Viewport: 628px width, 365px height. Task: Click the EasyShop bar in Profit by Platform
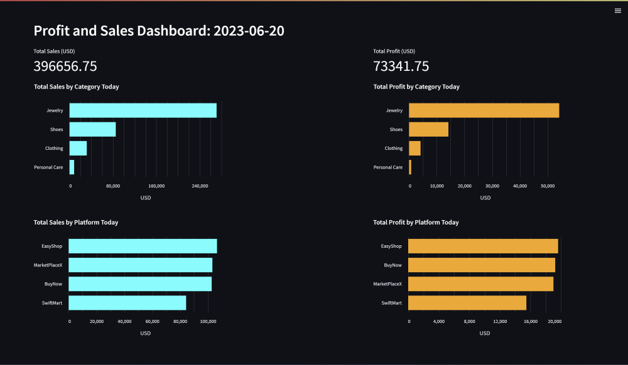[483, 246]
